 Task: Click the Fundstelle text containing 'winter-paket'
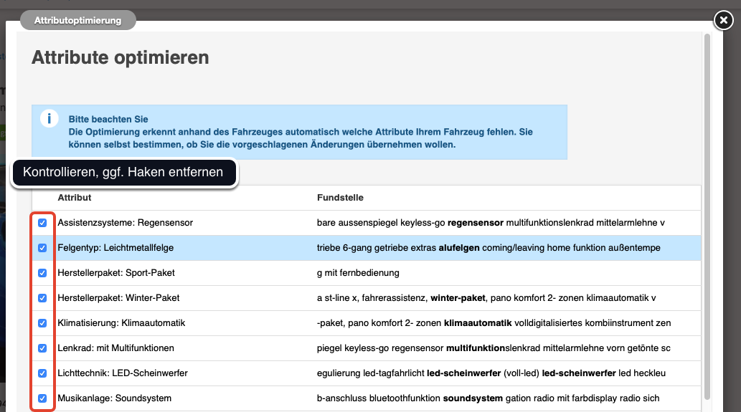[458, 298]
